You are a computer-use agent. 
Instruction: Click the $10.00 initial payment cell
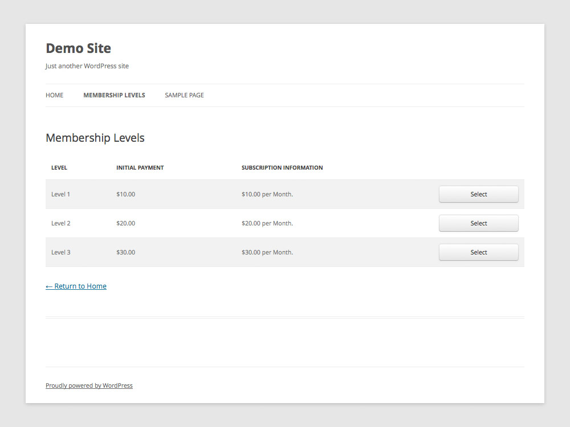coord(126,194)
